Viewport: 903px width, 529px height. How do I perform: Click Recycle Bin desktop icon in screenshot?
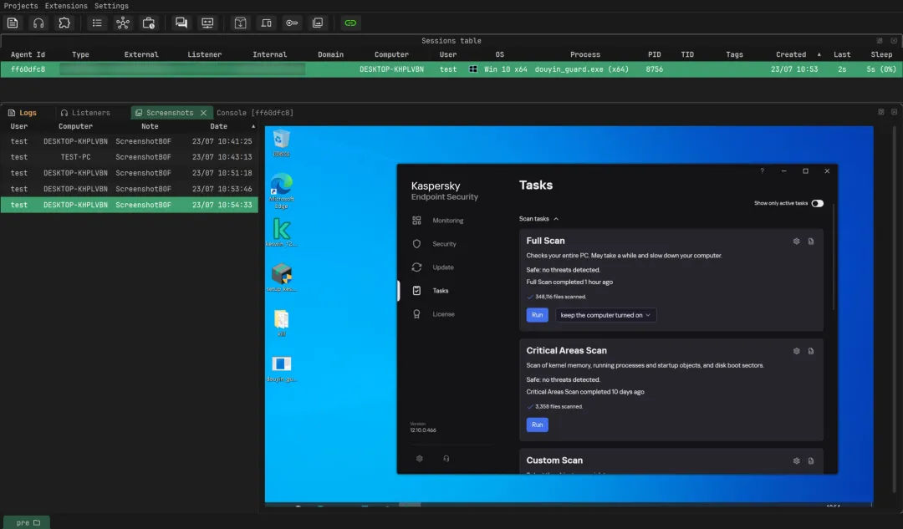click(281, 143)
